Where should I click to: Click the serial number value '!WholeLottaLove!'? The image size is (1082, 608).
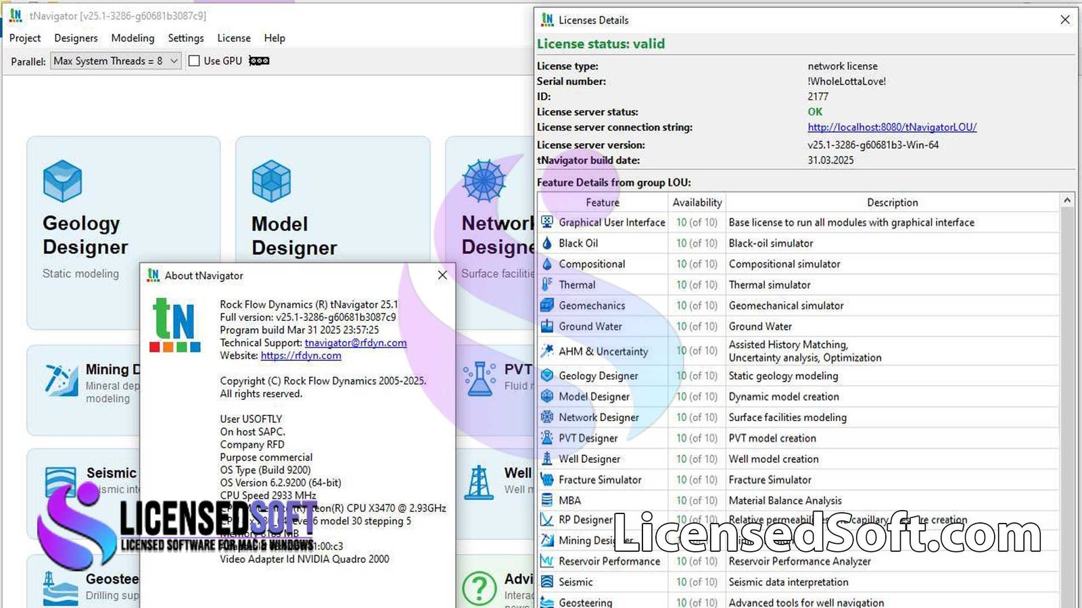[x=847, y=81]
